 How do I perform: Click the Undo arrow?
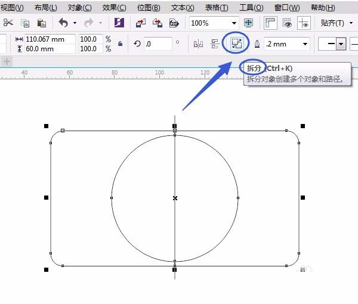[x=63, y=23]
